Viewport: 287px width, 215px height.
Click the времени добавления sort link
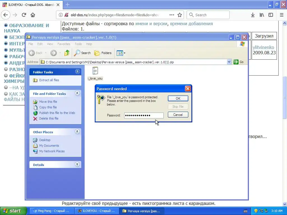191,24
